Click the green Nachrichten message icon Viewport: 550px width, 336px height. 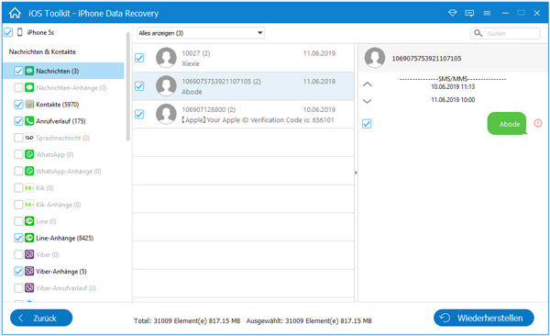point(29,71)
